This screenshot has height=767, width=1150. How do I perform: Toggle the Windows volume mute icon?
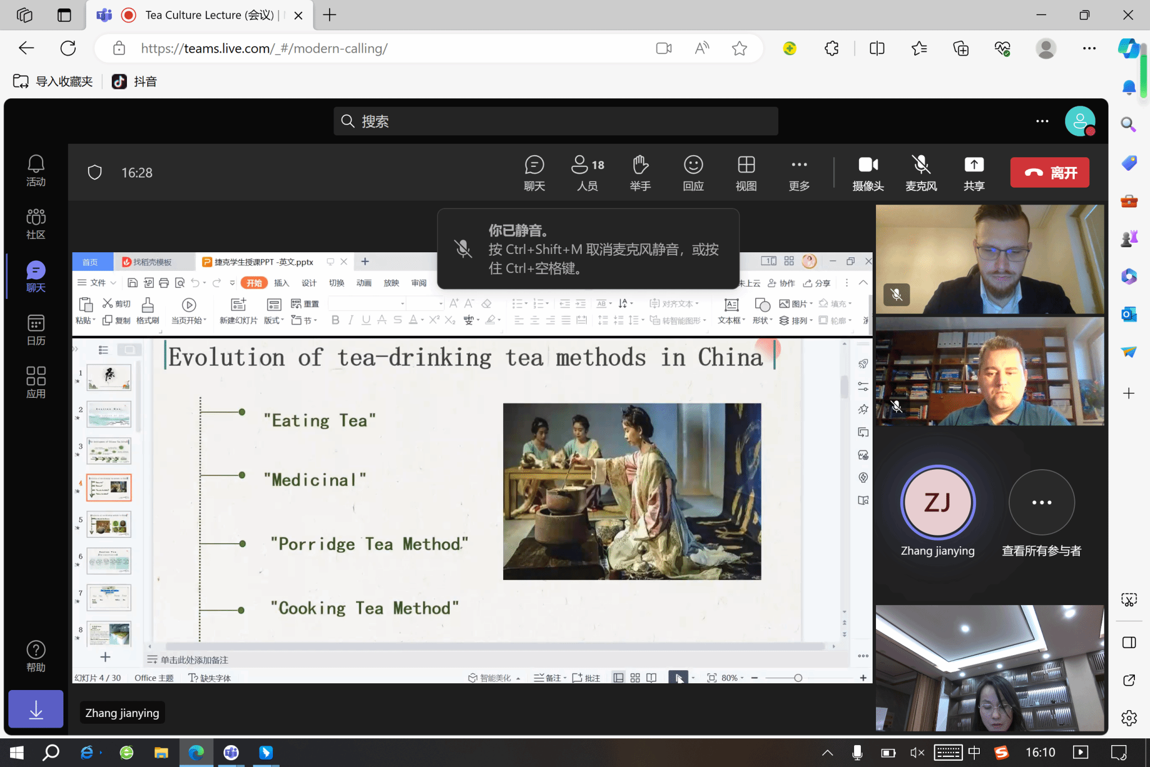point(916,752)
